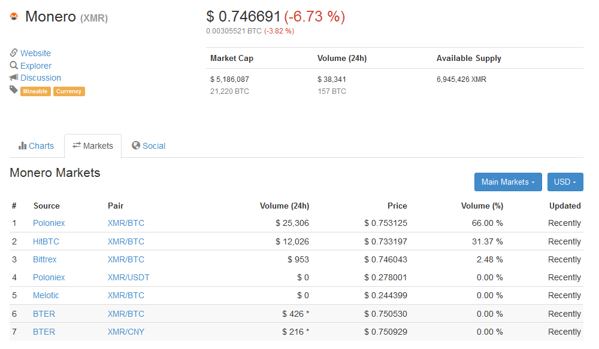Screen dimensions: 599x349
Task: Click the $ 426 * volume cell
Action: point(296,314)
